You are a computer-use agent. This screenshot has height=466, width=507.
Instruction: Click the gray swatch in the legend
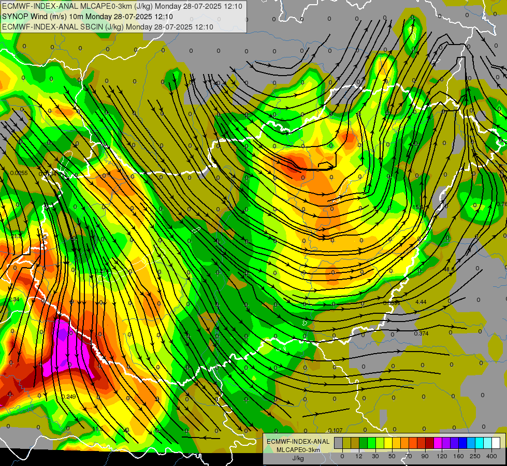tap(339, 443)
